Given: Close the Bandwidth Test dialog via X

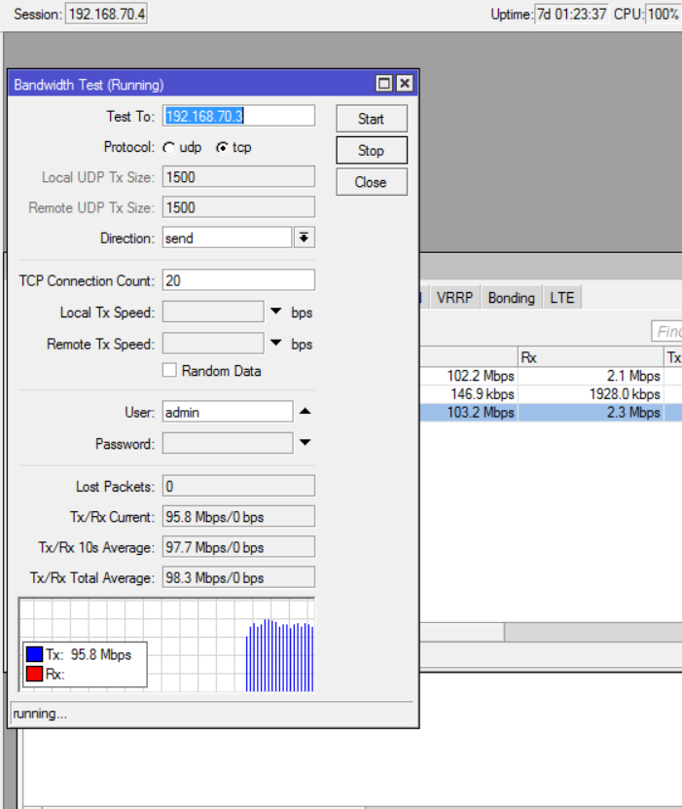Looking at the screenshot, I should point(405,84).
